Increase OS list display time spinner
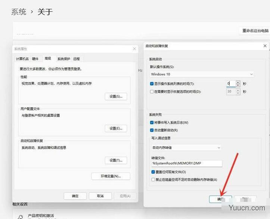 238,82
